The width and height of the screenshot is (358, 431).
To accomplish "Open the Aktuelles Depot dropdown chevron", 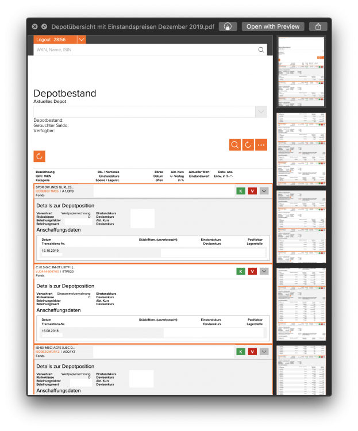I will click(x=261, y=111).
